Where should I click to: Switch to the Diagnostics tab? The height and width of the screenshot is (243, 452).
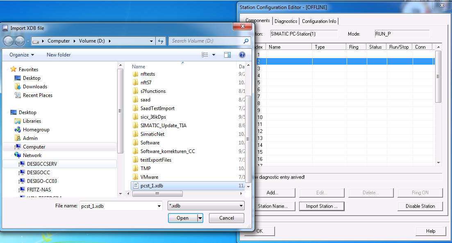point(286,21)
